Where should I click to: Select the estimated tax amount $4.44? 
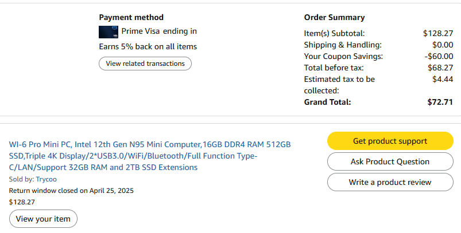click(443, 79)
